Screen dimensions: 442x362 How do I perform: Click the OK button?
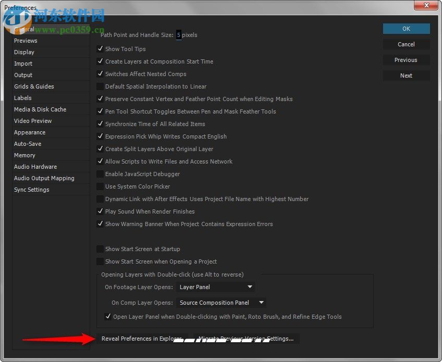pos(406,29)
